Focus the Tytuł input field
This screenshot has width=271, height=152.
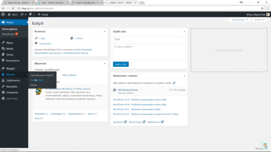point(149,39)
